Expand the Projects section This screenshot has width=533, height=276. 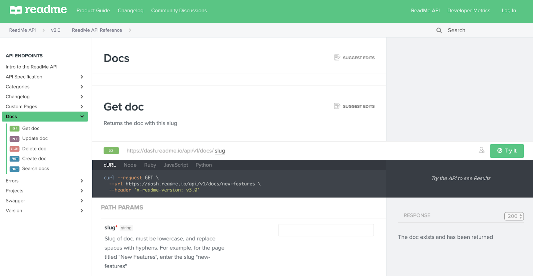point(82,191)
